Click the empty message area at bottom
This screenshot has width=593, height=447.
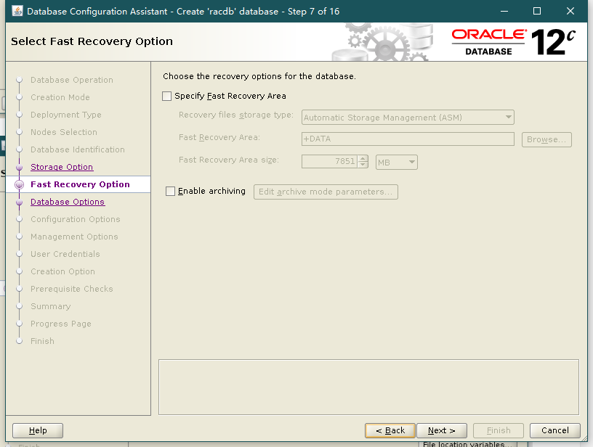coord(368,387)
